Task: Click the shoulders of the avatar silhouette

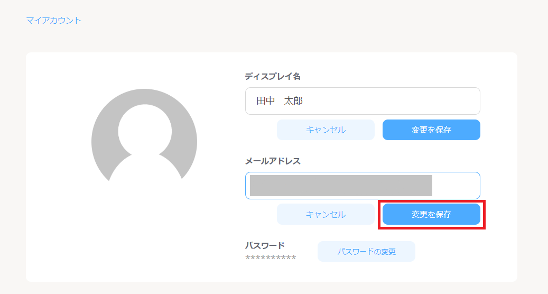Action: click(x=144, y=169)
